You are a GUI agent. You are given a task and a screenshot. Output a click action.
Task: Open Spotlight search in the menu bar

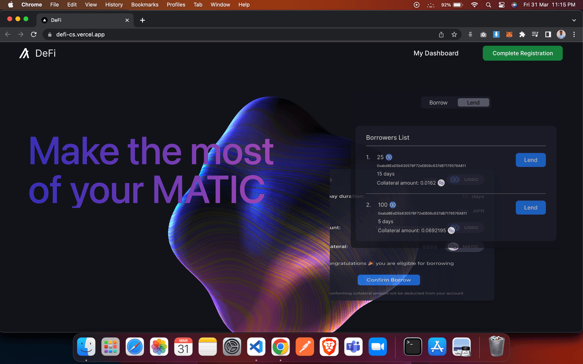coord(489,5)
